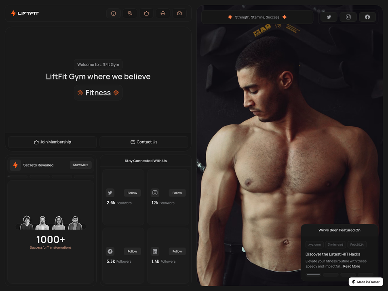Select the third slide indicator under Secrets Revealed
The image size is (388, 291).
click(x=61, y=177)
